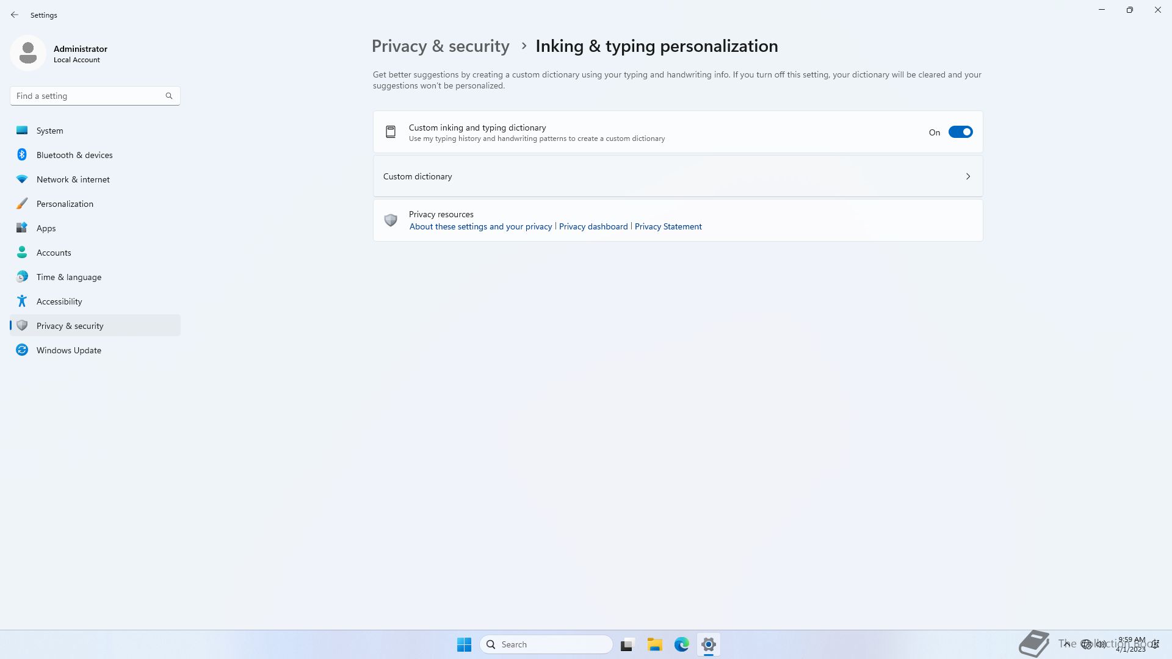Image resolution: width=1172 pixels, height=659 pixels.
Task: Open Accounts settings
Action: 54,253
